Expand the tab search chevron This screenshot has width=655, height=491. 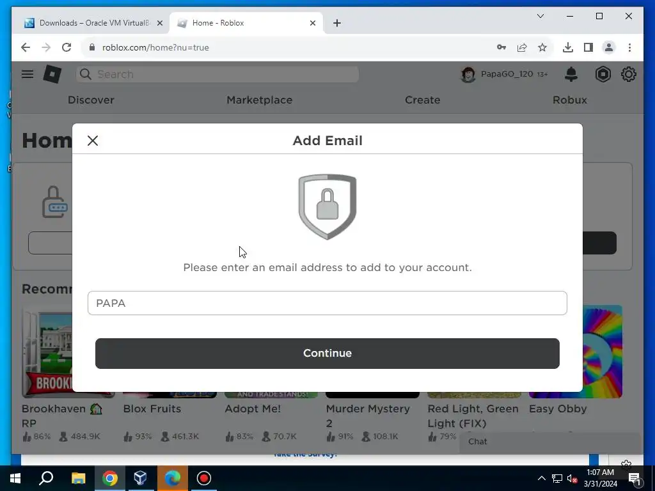540,16
